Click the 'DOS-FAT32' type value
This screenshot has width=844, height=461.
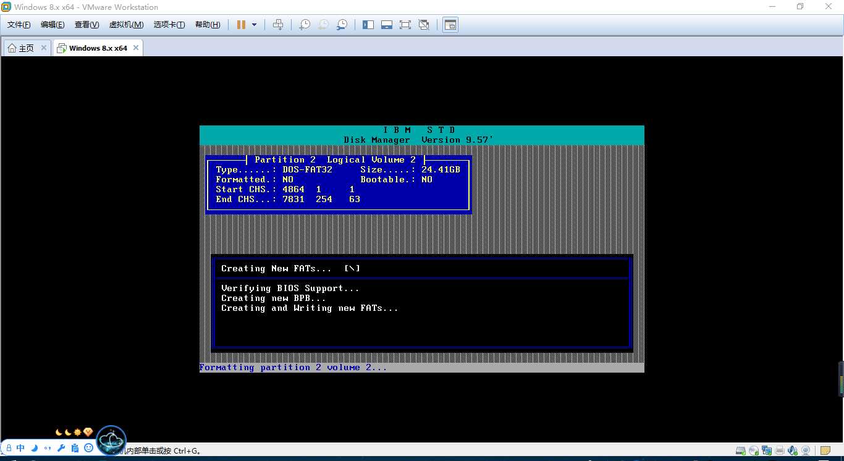point(307,170)
